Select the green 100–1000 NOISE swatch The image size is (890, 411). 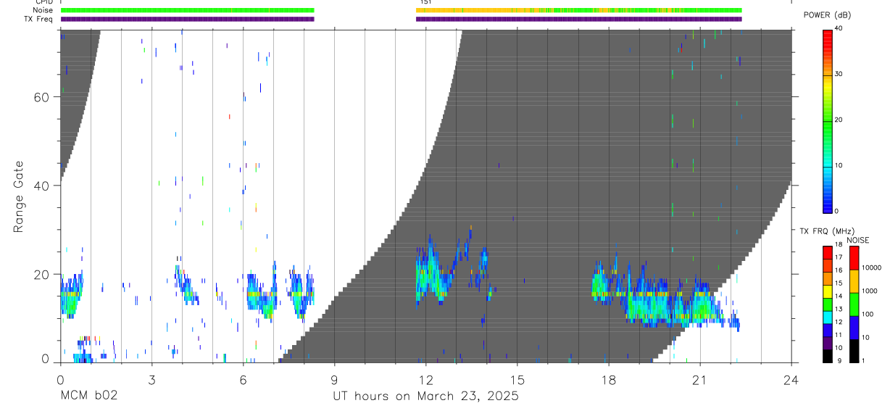(x=854, y=304)
